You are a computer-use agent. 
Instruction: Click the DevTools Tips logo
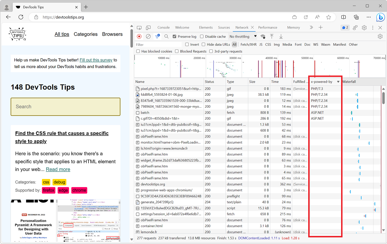pyautogui.click(x=18, y=34)
